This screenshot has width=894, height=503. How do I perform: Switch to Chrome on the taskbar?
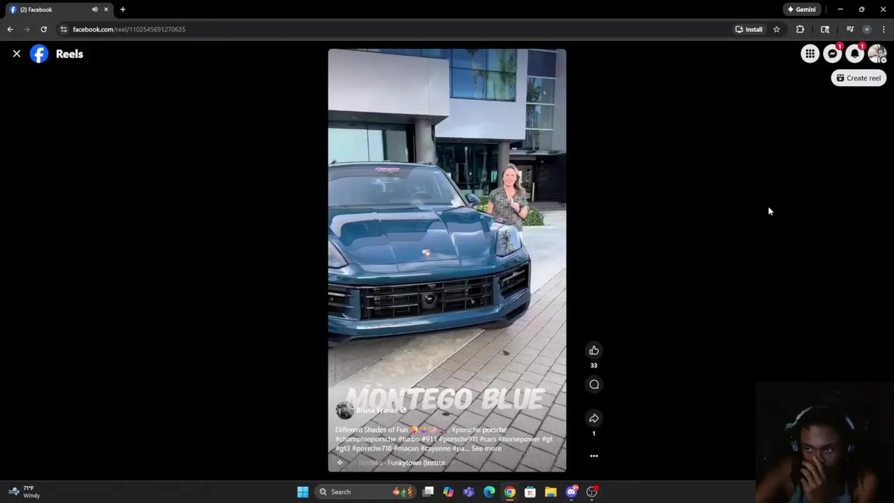[x=510, y=492]
